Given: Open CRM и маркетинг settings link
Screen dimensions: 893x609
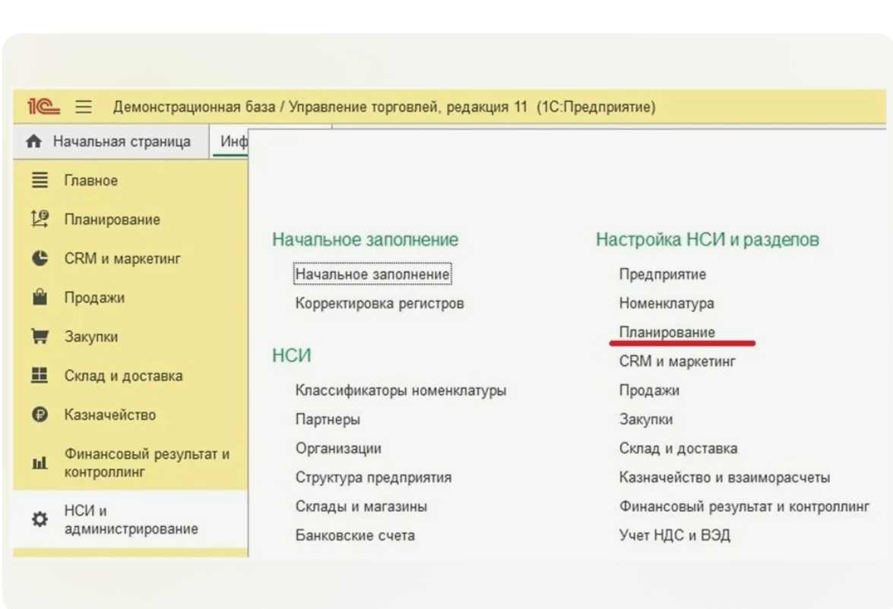Looking at the screenshot, I should (x=677, y=361).
